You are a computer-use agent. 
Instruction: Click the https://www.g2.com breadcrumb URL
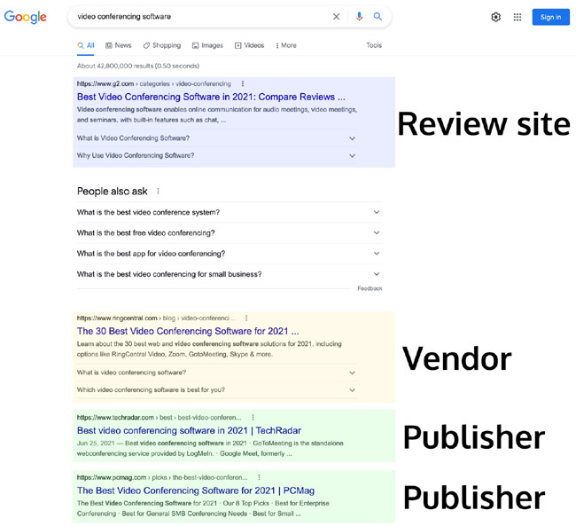(105, 83)
